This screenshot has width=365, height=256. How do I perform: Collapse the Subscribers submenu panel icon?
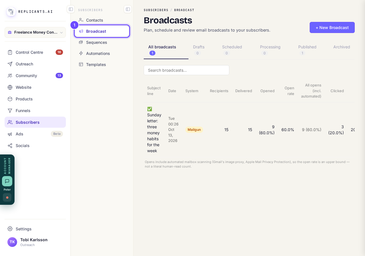128,9
